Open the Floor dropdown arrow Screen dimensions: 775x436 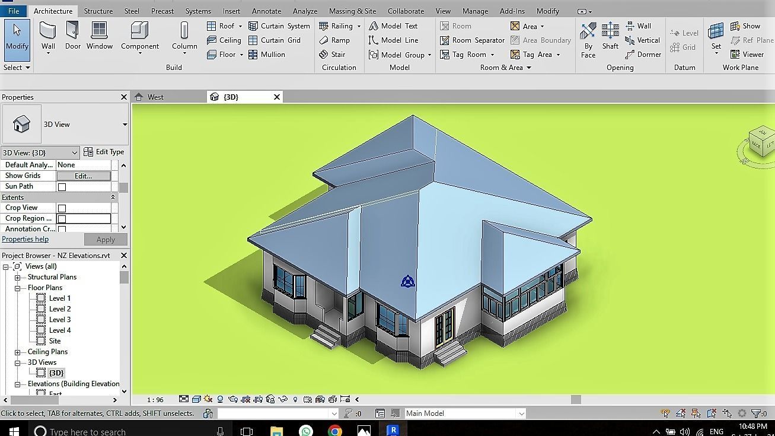pos(241,55)
